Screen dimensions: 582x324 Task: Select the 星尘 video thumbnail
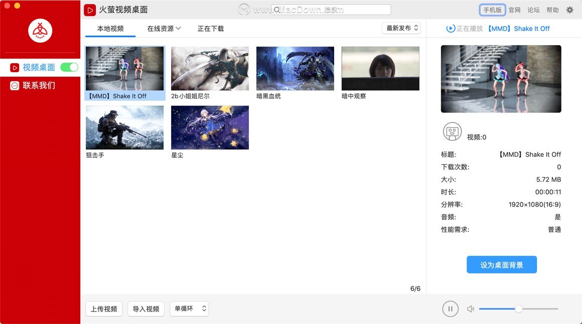(210, 127)
